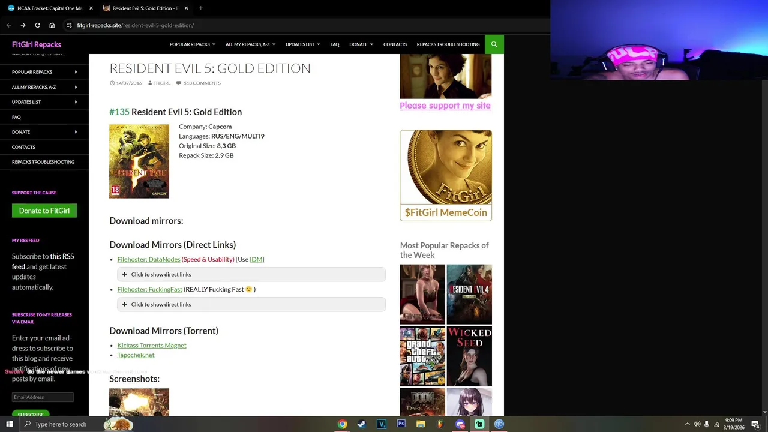Image resolution: width=768 pixels, height=432 pixels.
Task: Open the IDM link
Action: [256, 259]
